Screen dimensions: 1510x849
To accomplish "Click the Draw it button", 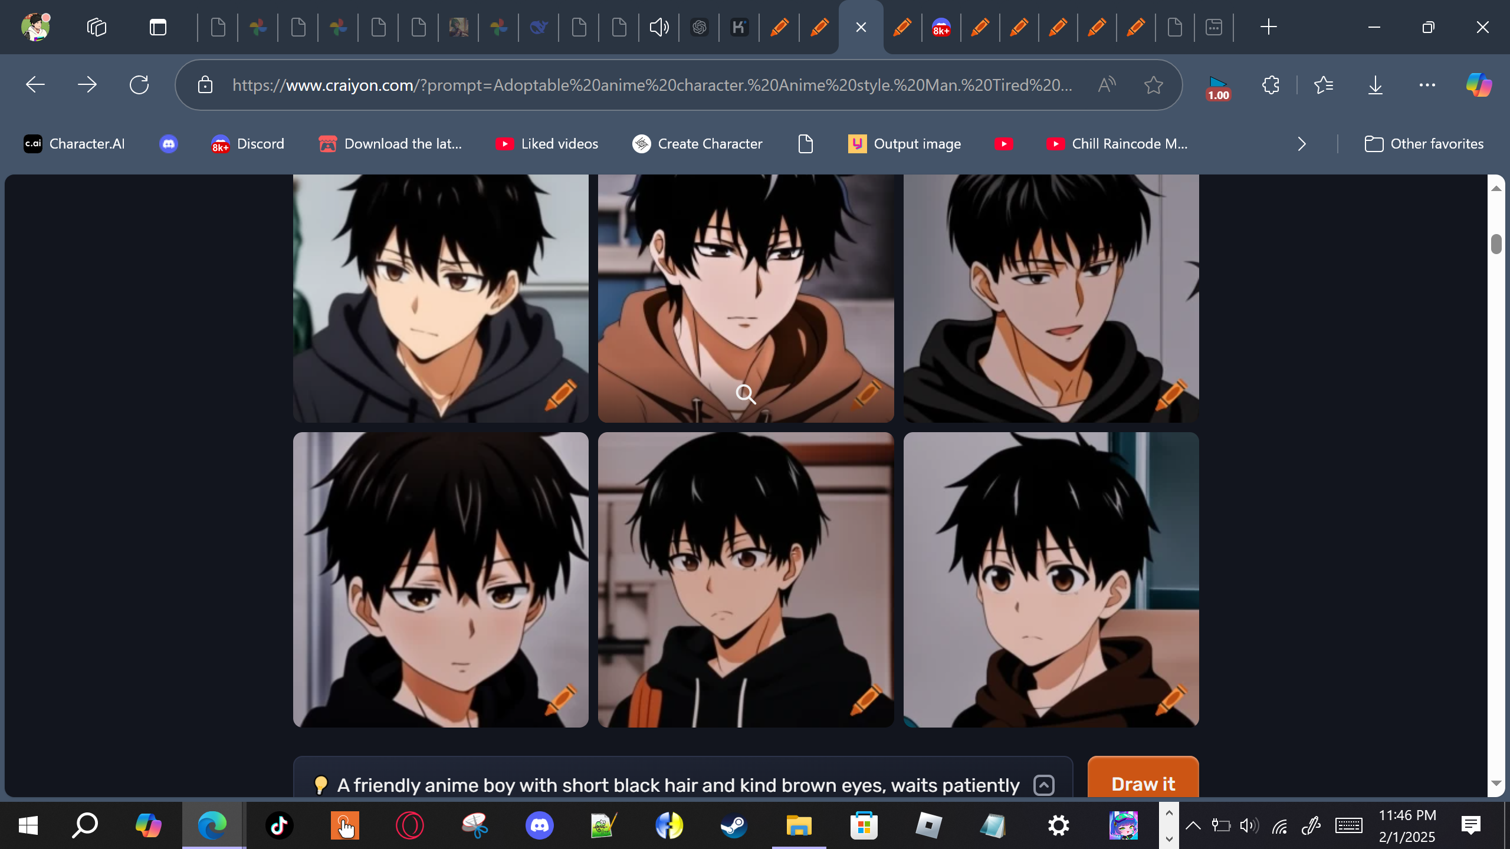I will click(x=1143, y=783).
